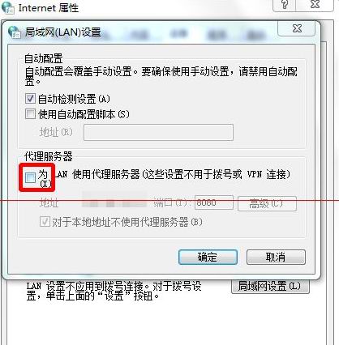339x345 pixels.
Task: Confirm with the 确定 button
Action: [x=208, y=257]
